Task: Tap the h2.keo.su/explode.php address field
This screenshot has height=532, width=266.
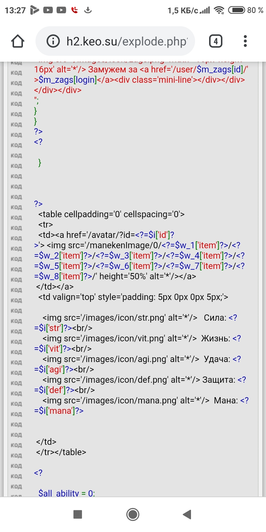Action: [126, 41]
